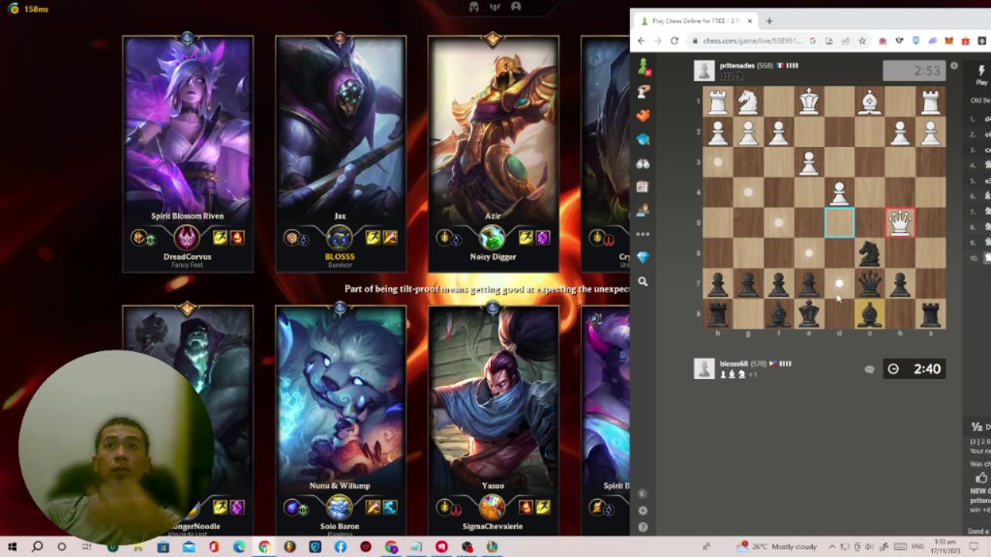Screen dimensions: 991x557
Task: Select the Azir champion card
Action: tap(493, 154)
